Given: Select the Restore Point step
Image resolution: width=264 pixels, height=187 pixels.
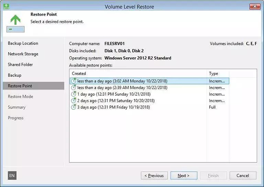Looking at the screenshot, I should coord(34,86).
